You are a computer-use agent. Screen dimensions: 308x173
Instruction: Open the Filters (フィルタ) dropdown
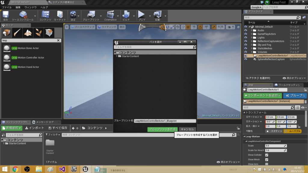(53, 135)
